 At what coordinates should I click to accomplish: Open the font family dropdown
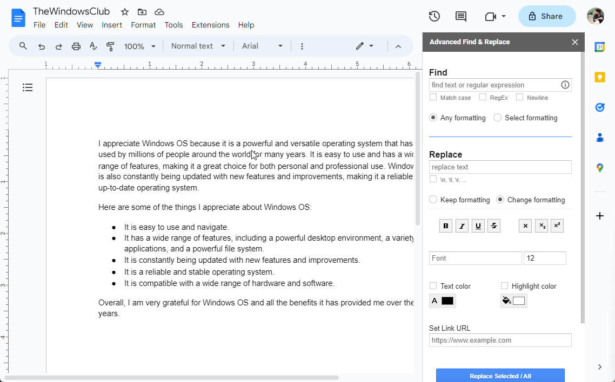pyautogui.click(x=262, y=46)
